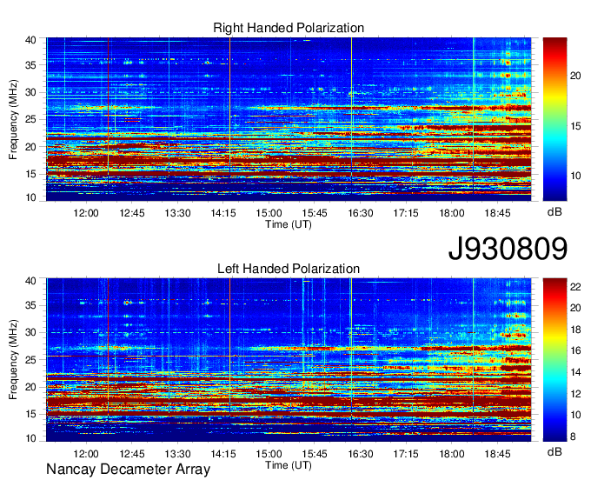Click the 15:45 time tick of the bottom plot
This screenshot has width=591, height=480.
[315, 454]
